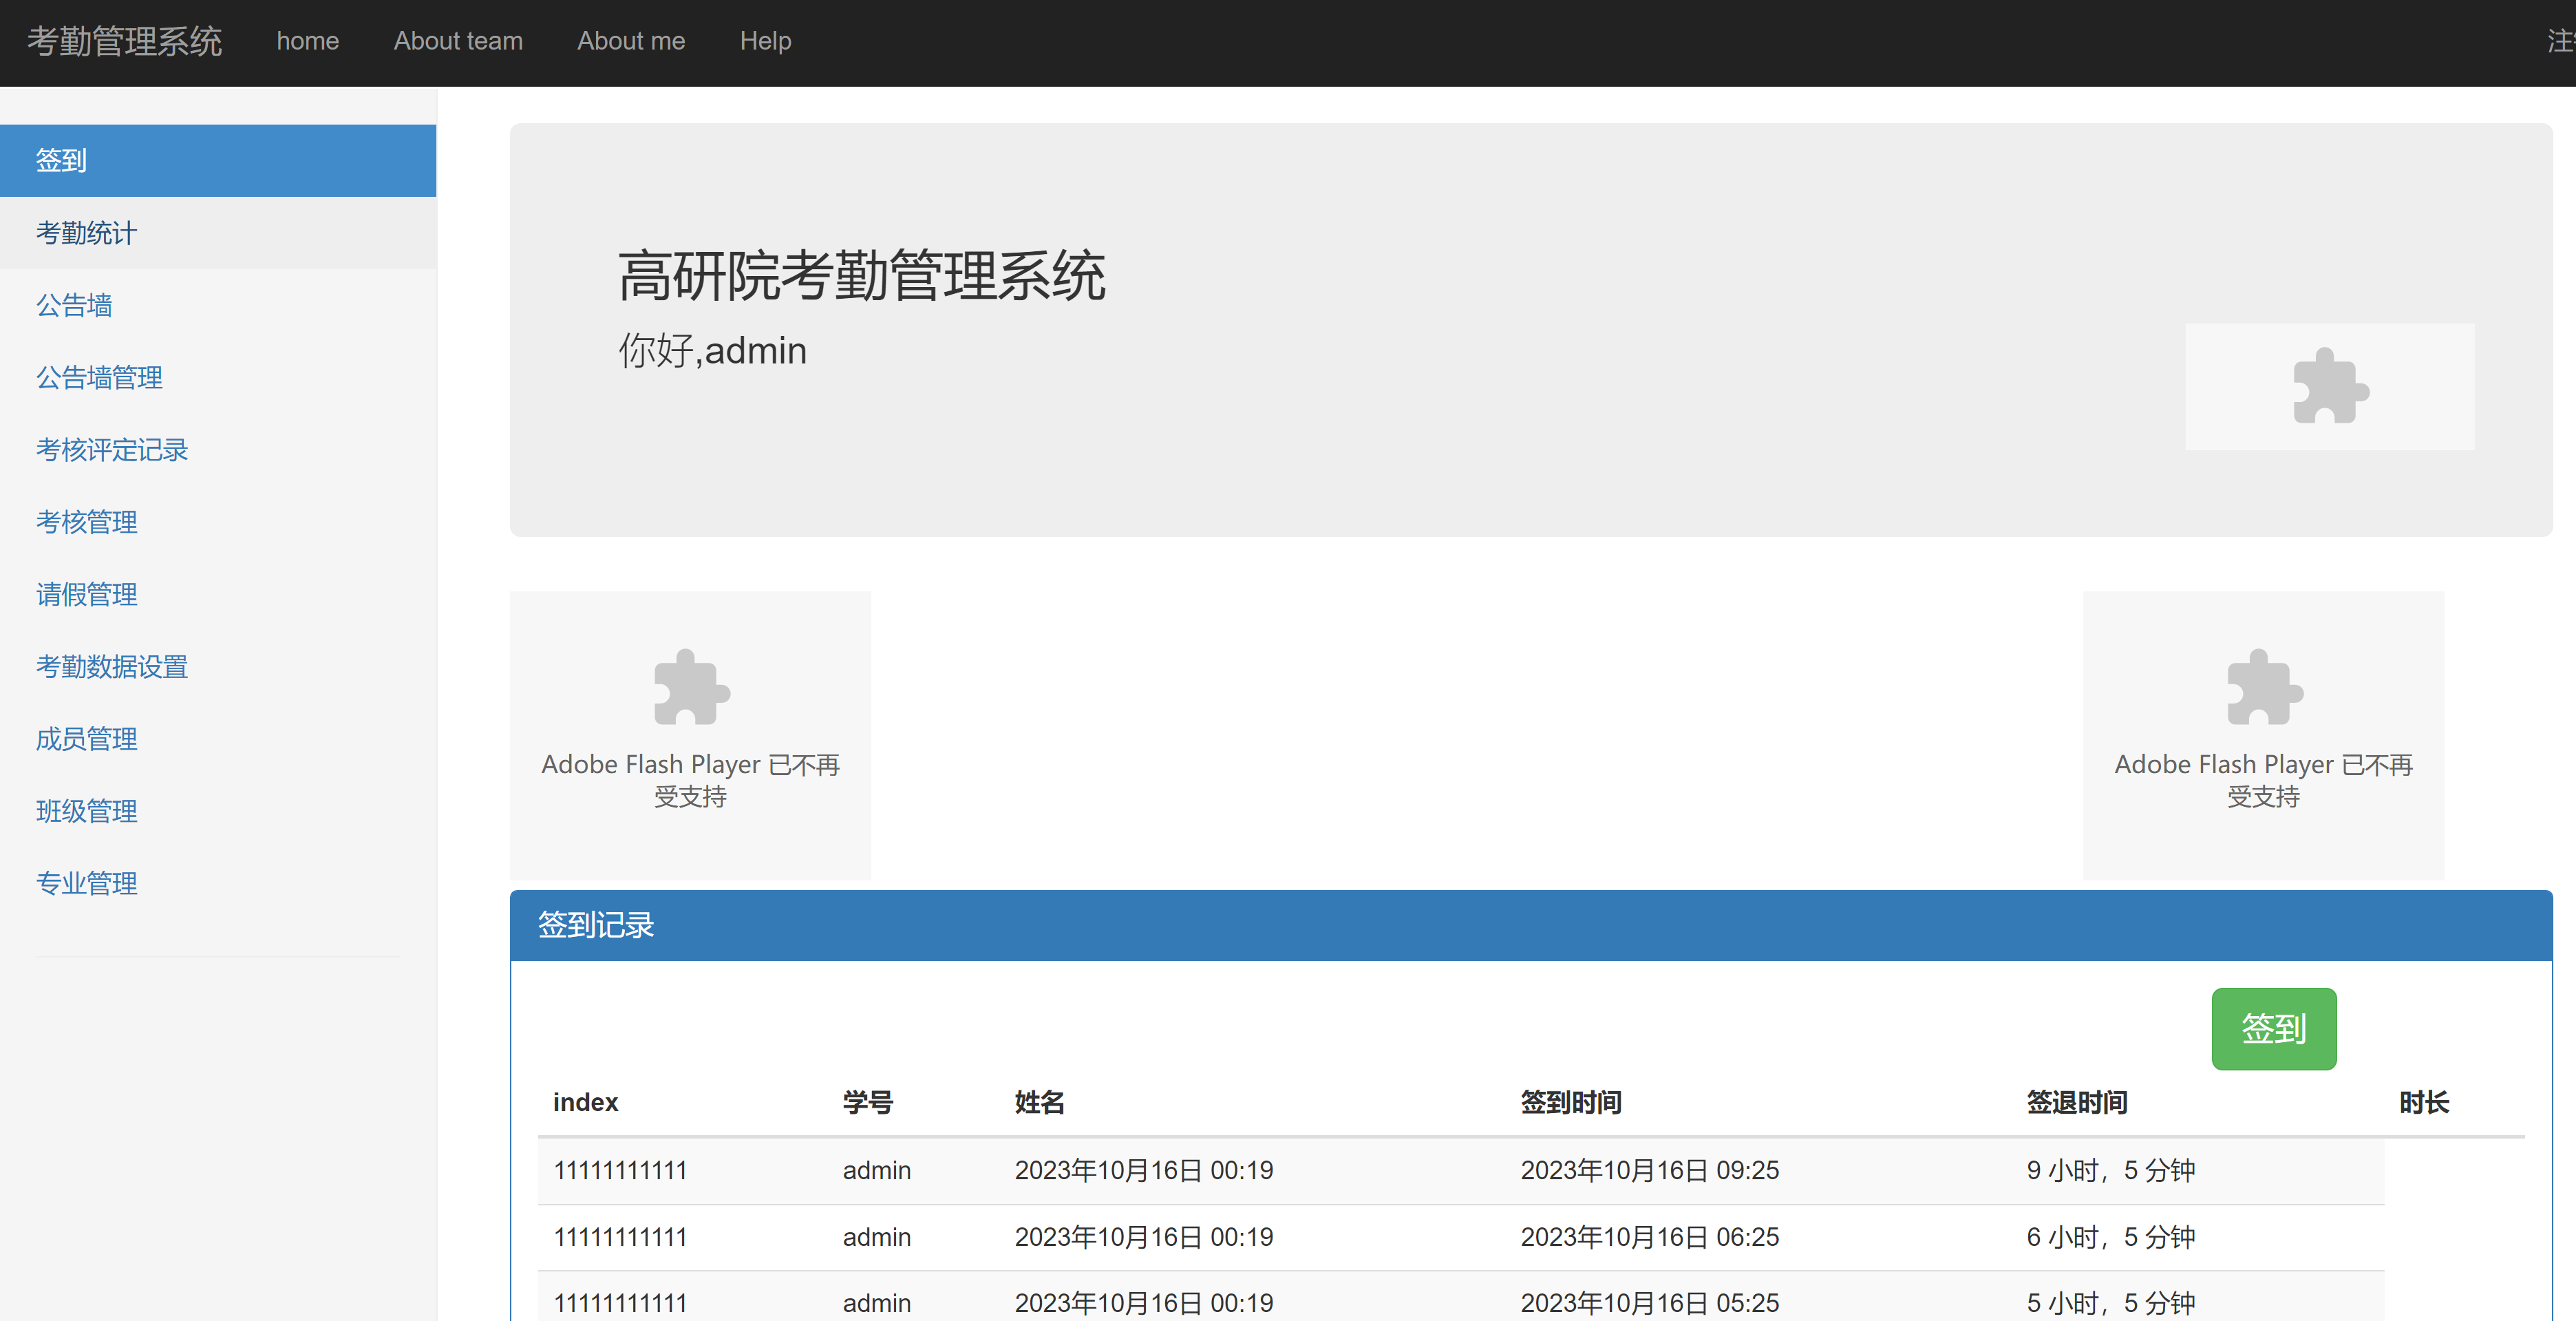Navigate to 考核管理
This screenshot has width=2576, height=1321.
pyautogui.click(x=87, y=522)
